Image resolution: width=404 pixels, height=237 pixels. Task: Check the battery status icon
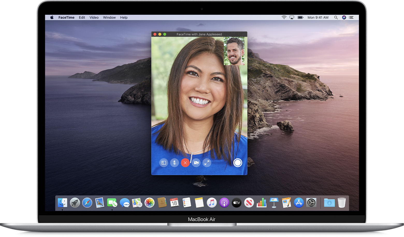click(x=300, y=17)
